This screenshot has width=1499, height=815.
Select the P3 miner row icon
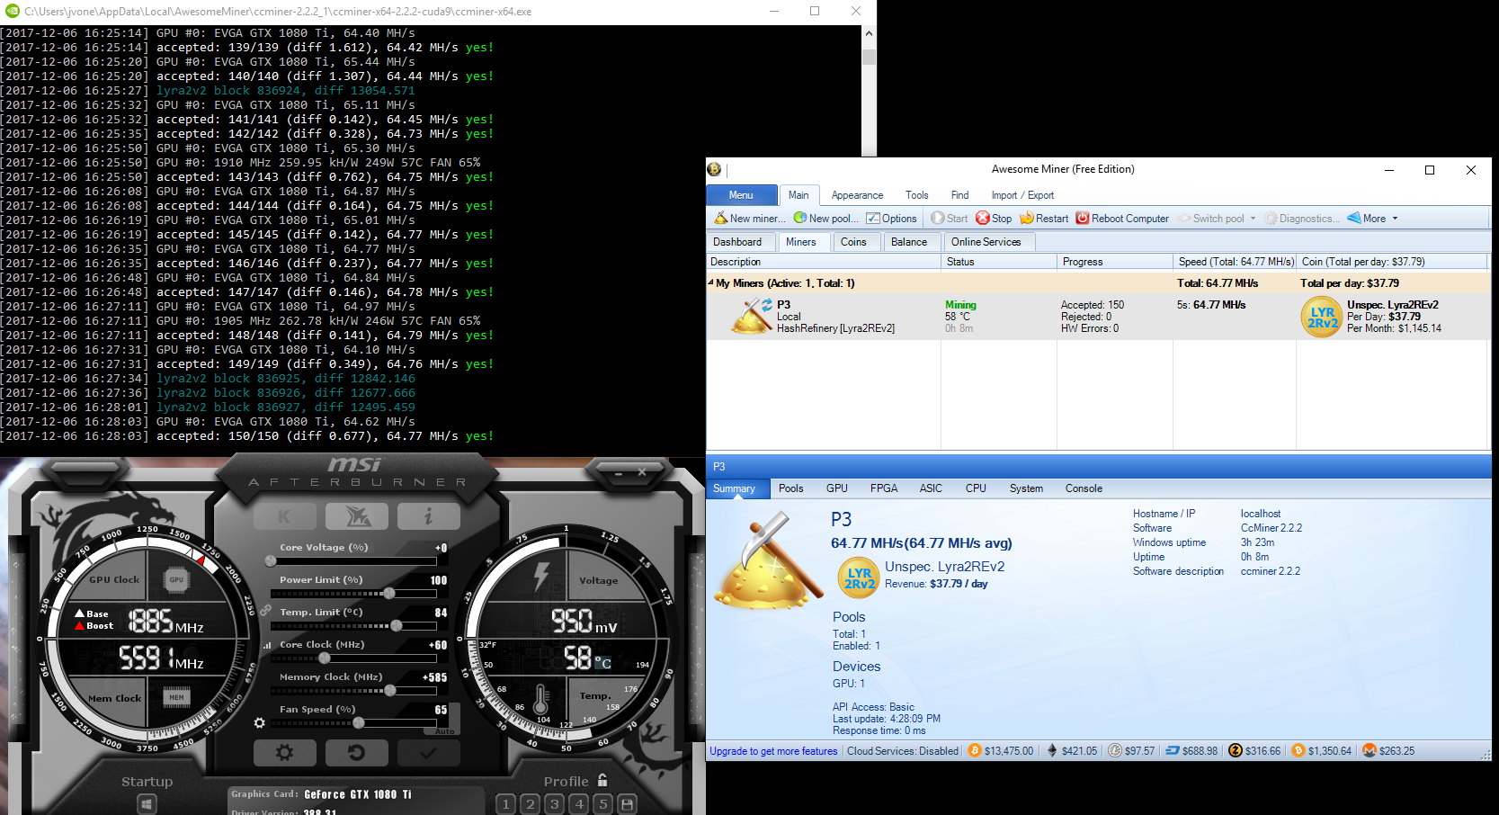tap(752, 316)
